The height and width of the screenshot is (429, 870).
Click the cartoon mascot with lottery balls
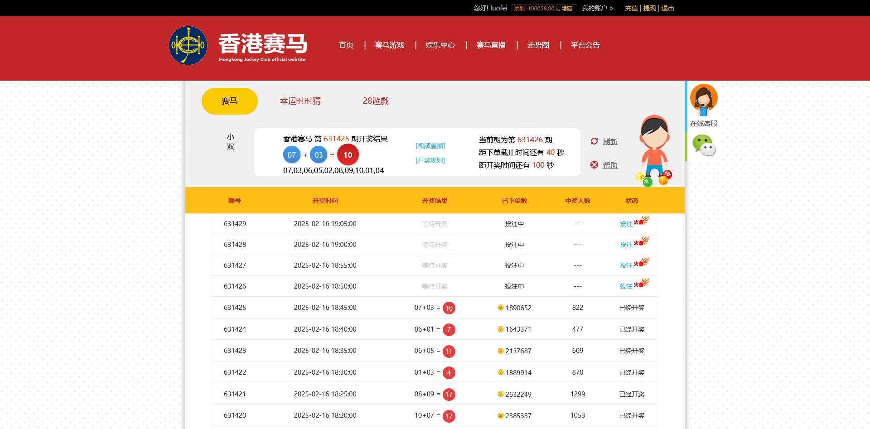pos(654,150)
